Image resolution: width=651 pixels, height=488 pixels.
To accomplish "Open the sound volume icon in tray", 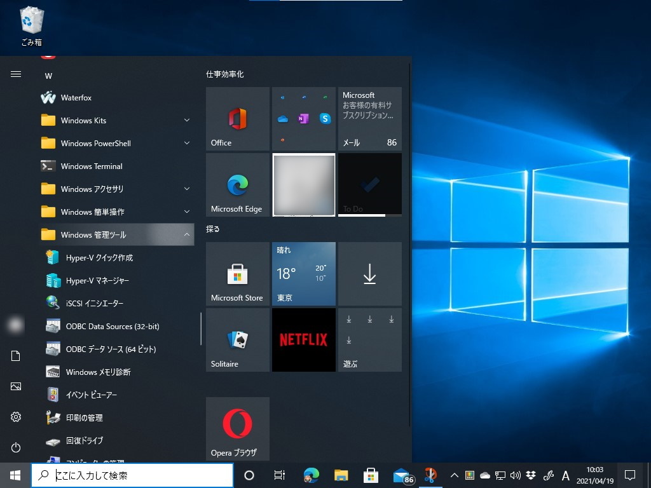I will pyautogui.click(x=515, y=475).
